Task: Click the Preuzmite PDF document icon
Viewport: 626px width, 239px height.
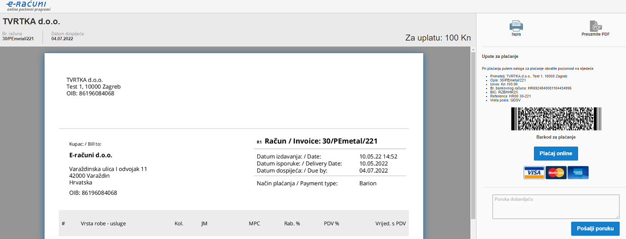Action: tap(596, 26)
